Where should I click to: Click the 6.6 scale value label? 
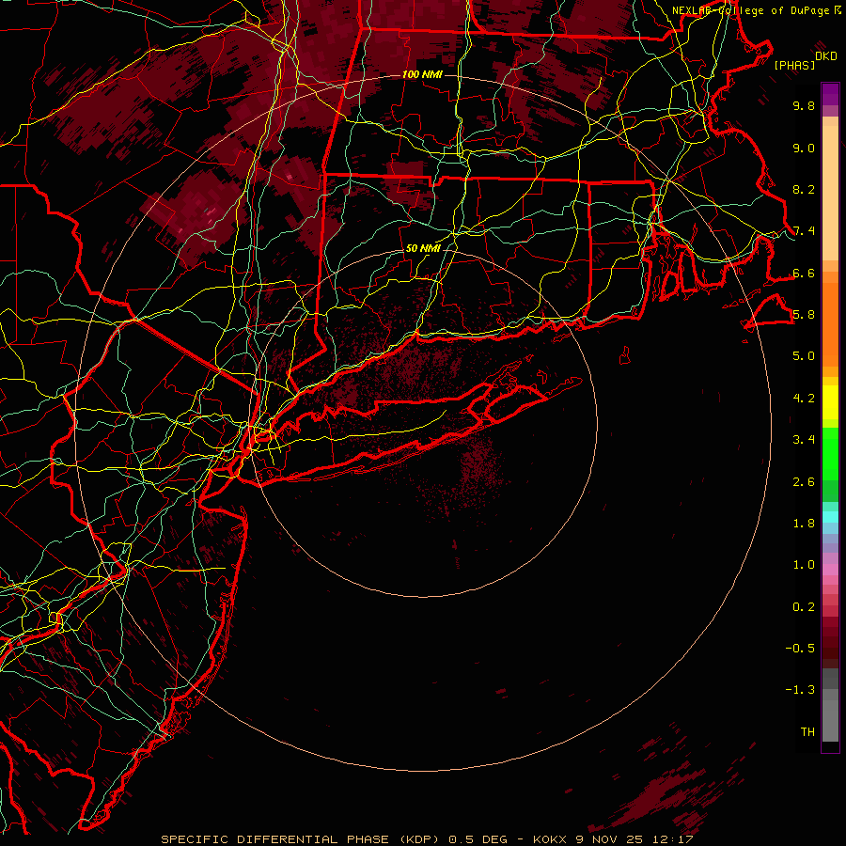(x=804, y=273)
